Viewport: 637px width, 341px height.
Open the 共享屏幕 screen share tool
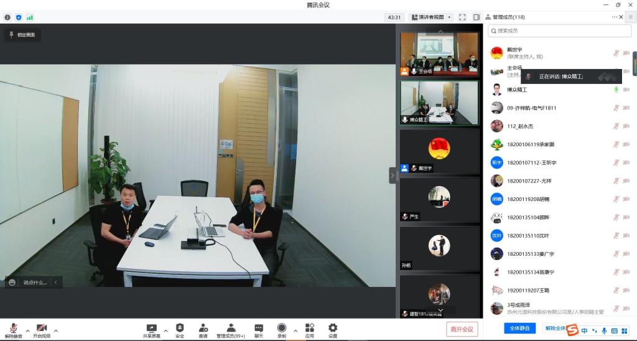coord(152,330)
